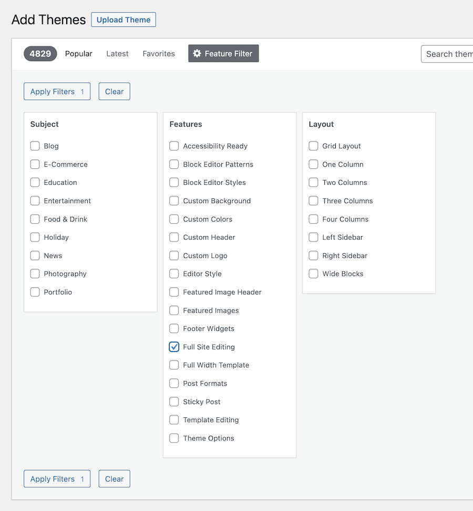The height and width of the screenshot is (511, 473).
Task: Tick the Template Editing checkbox
Action: point(174,419)
